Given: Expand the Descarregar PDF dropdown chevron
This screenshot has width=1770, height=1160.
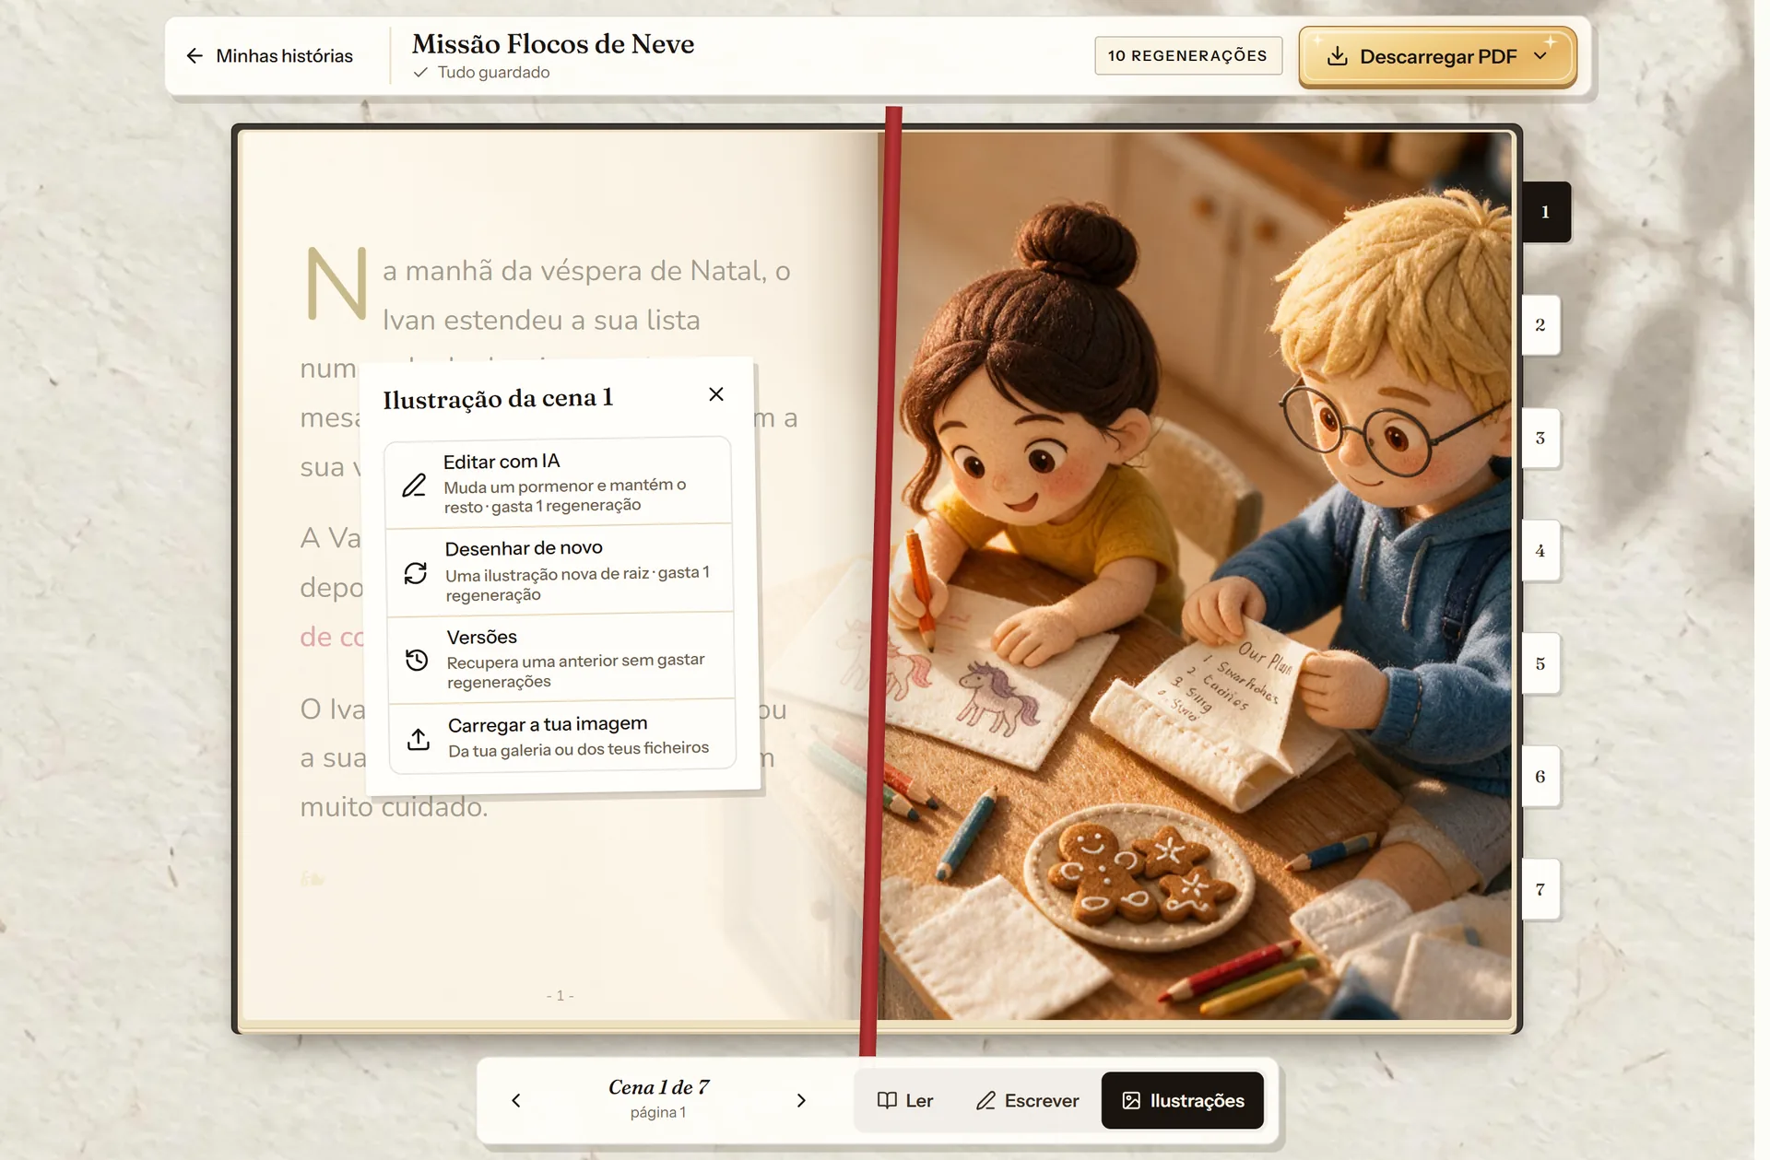Looking at the screenshot, I should [x=1540, y=56].
